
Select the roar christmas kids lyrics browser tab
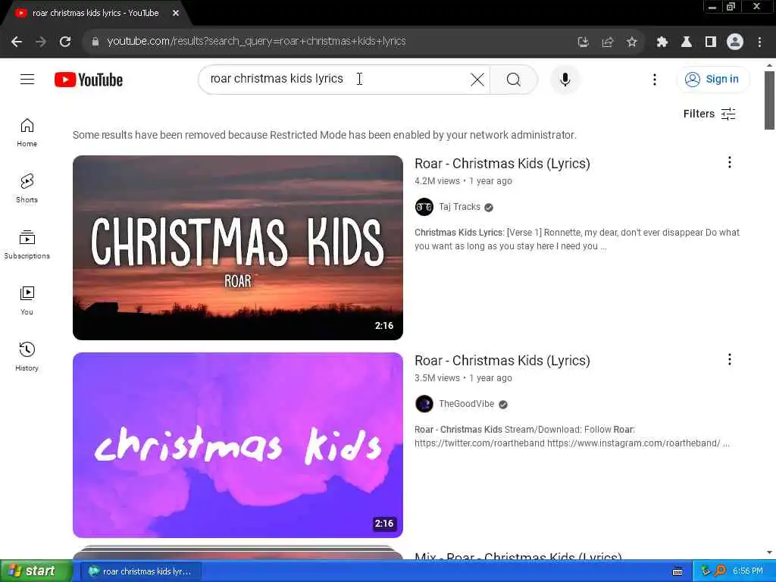point(95,13)
